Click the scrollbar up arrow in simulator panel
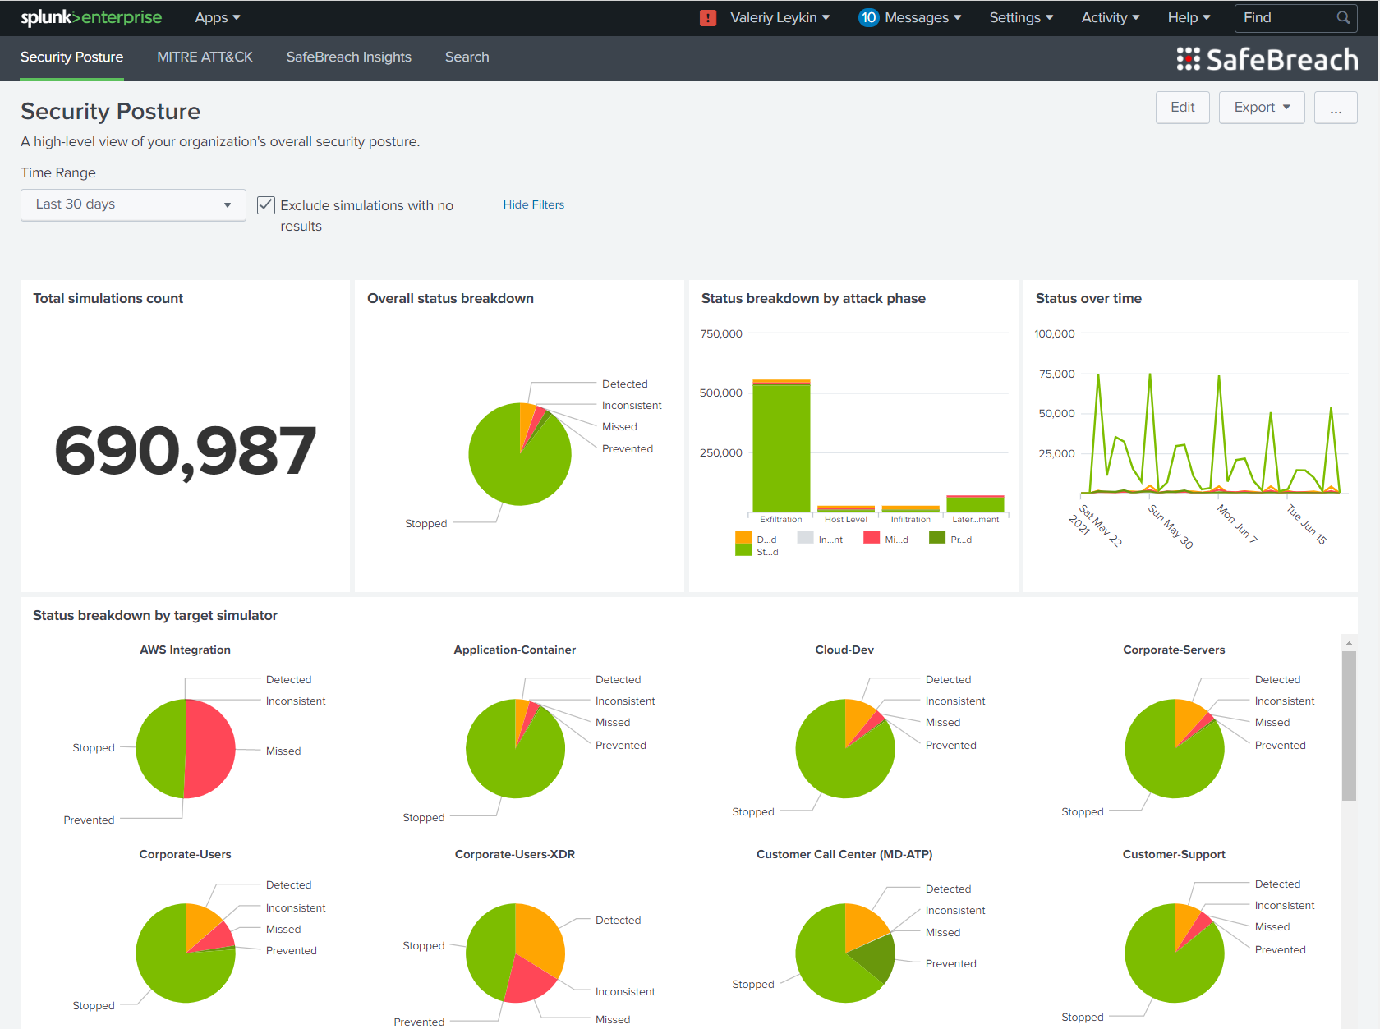This screenshot has width=1380, height=1029. click(x=1349, y=643)
